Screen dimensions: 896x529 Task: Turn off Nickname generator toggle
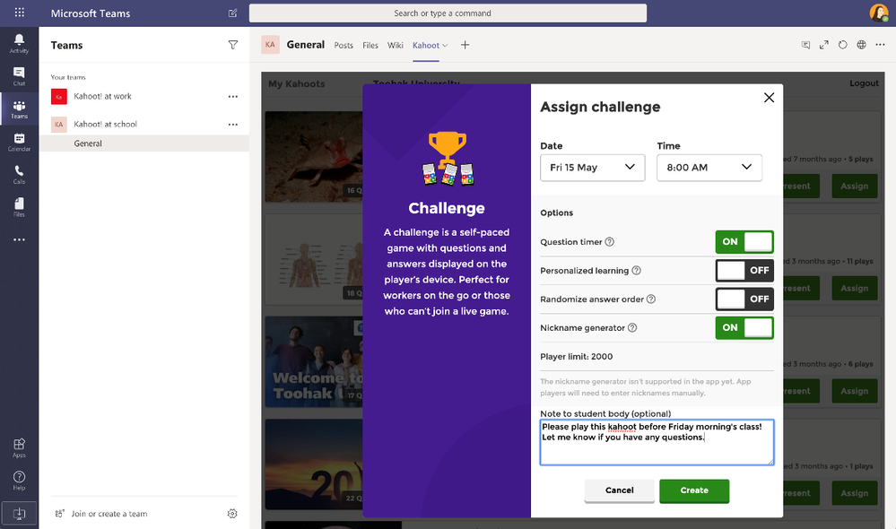pos(744,327)
